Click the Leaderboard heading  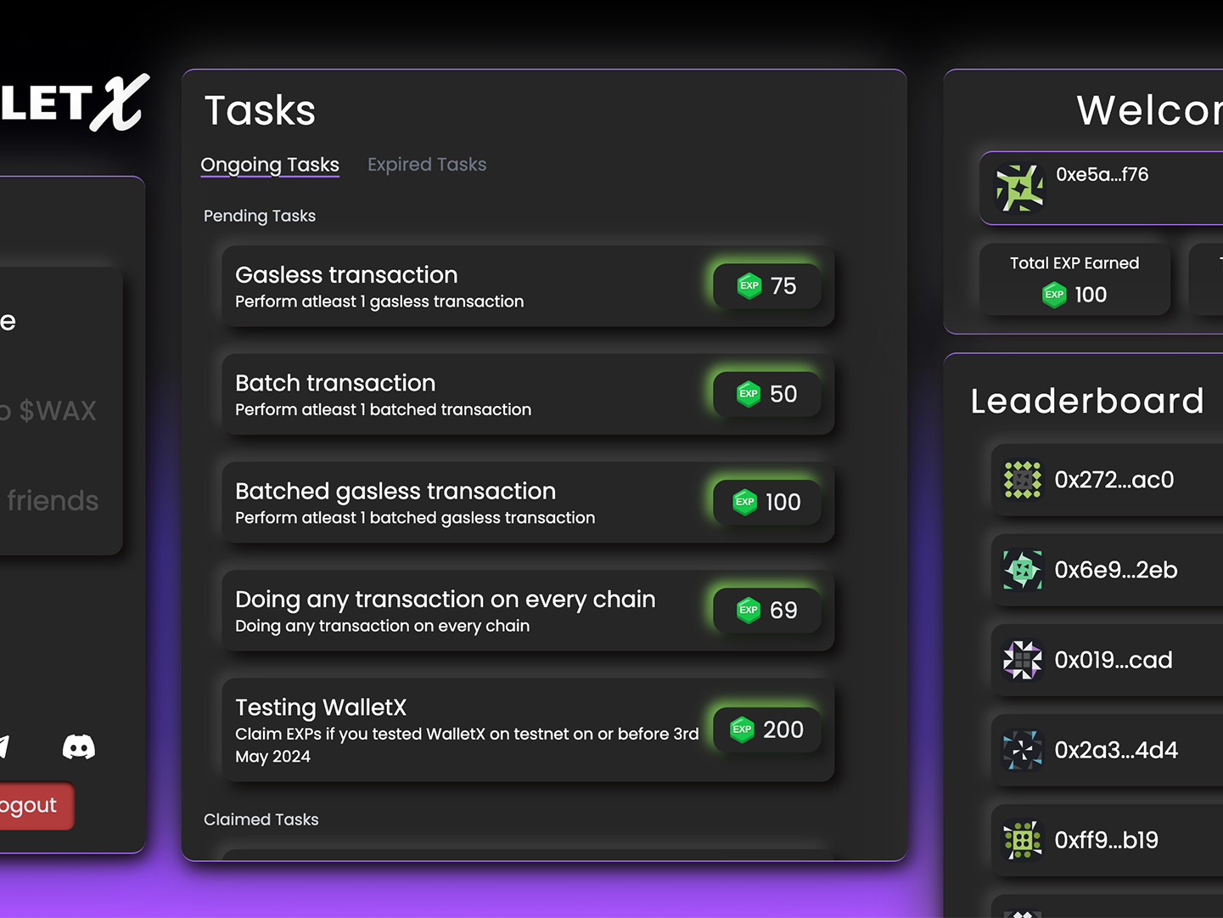(x=1087, y=401)
